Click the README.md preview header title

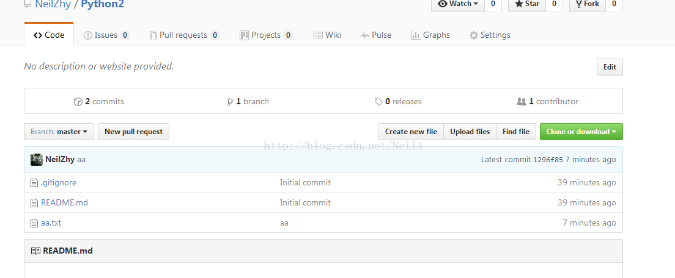point(68,251)
